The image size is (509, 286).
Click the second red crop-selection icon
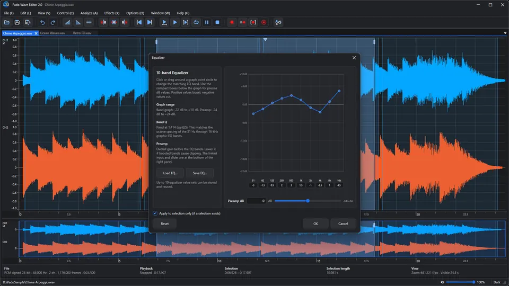click(114, 22)
